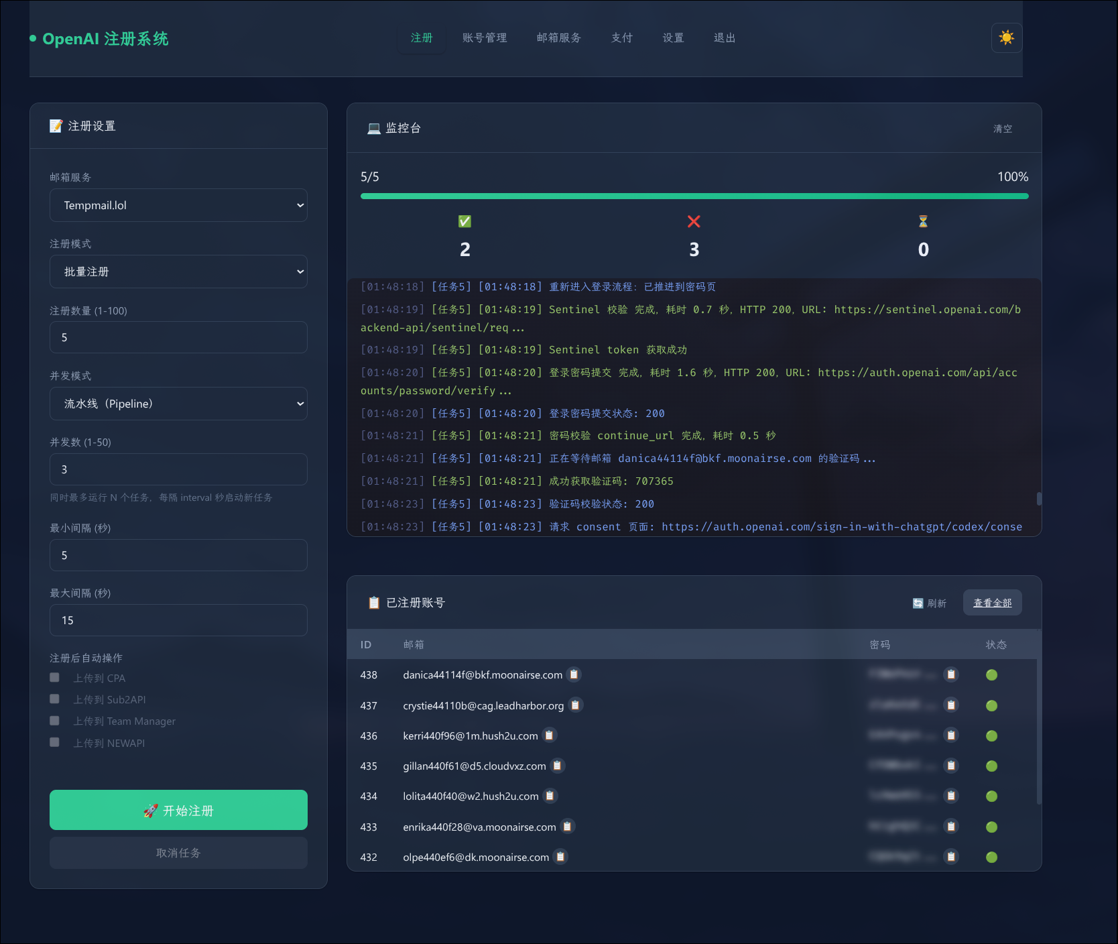Enable 上传到 Team Manager checkbox
This screenshot has width=1118, height=944.
[x=55, y=721]
